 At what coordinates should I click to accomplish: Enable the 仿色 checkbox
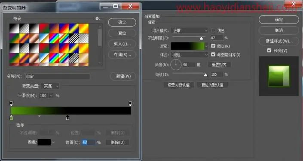pos(213,30)
